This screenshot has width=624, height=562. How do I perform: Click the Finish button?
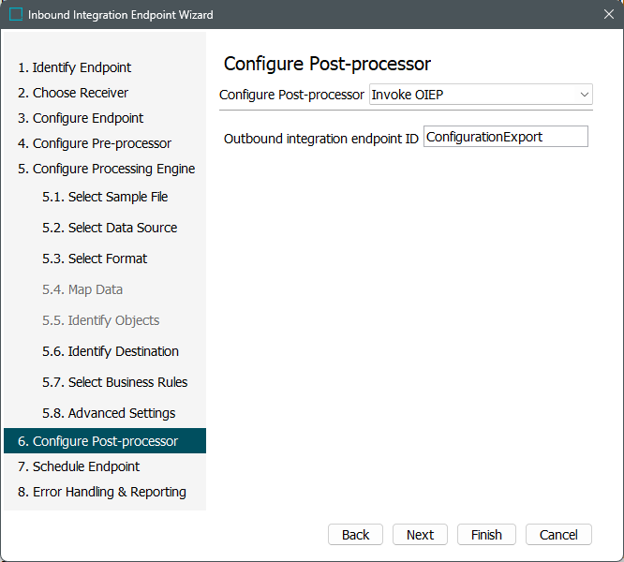pos(486,535)
